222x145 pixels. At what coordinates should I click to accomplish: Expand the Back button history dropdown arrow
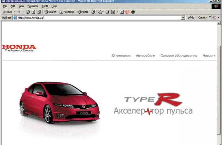coord(15,12)
